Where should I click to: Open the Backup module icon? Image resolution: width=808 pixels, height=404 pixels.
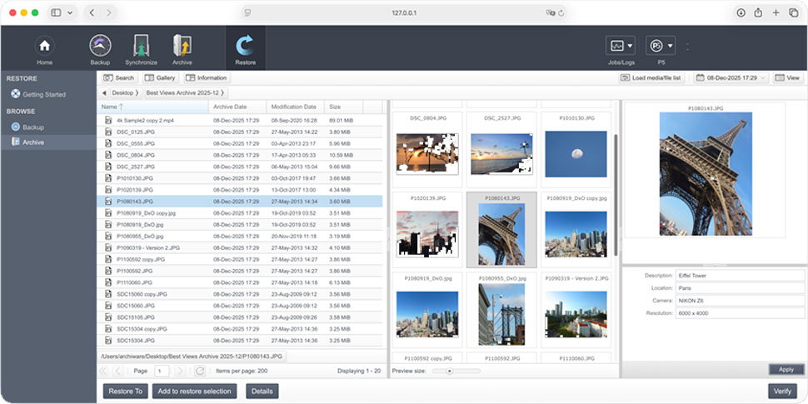[100, 46]
